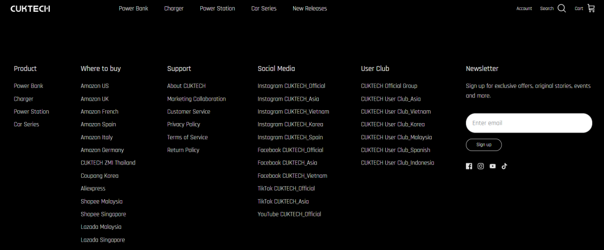Click the Enter email field
Screen dimensions: 604x250
point(528,123)
